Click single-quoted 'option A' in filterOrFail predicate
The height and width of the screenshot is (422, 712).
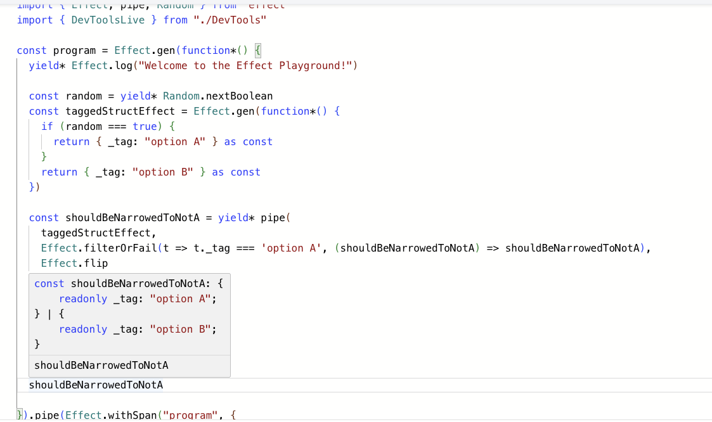point(291,248)
